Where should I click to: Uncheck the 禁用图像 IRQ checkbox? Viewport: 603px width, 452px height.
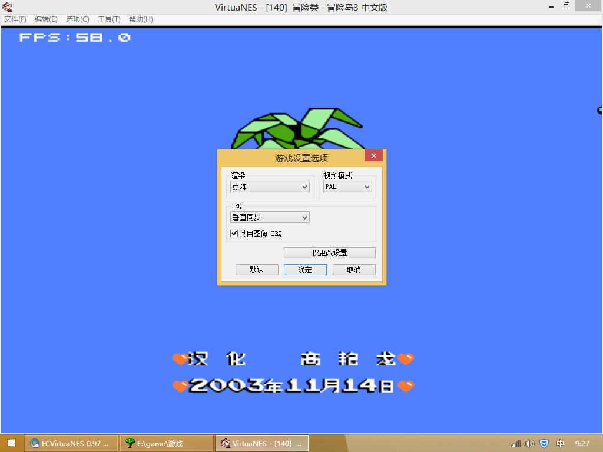click(x=234, y=233)
